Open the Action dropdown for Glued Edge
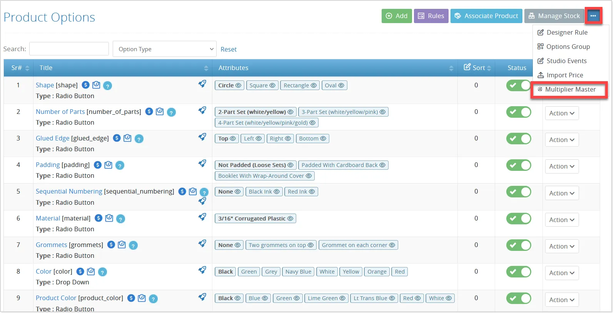 tap(562, 140)
